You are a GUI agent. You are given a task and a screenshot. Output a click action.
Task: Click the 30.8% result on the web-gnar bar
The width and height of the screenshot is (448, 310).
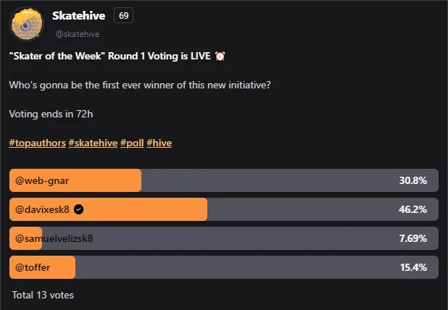pos(413,180)
